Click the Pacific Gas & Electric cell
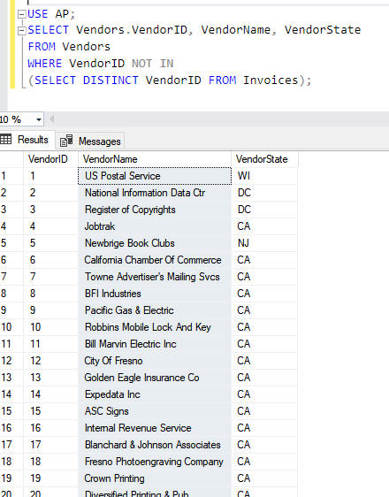Image resolution: width=389 pixels, height=497 pixels. (x=155, y=310)
